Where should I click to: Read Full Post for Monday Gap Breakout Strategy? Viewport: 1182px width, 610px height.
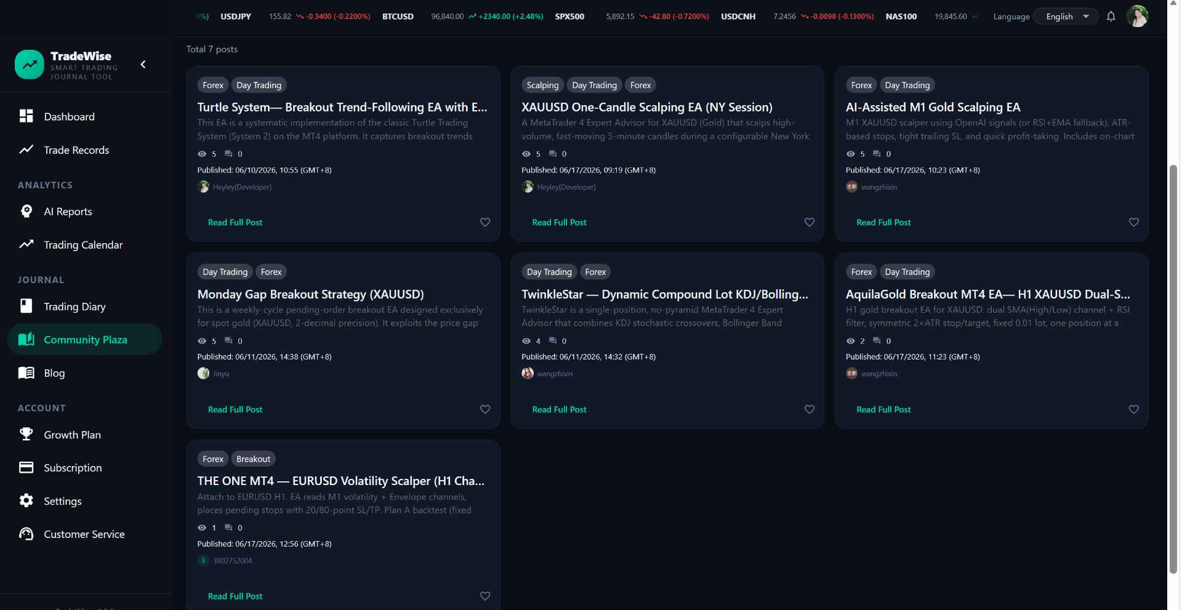click(x=235, y=409)
